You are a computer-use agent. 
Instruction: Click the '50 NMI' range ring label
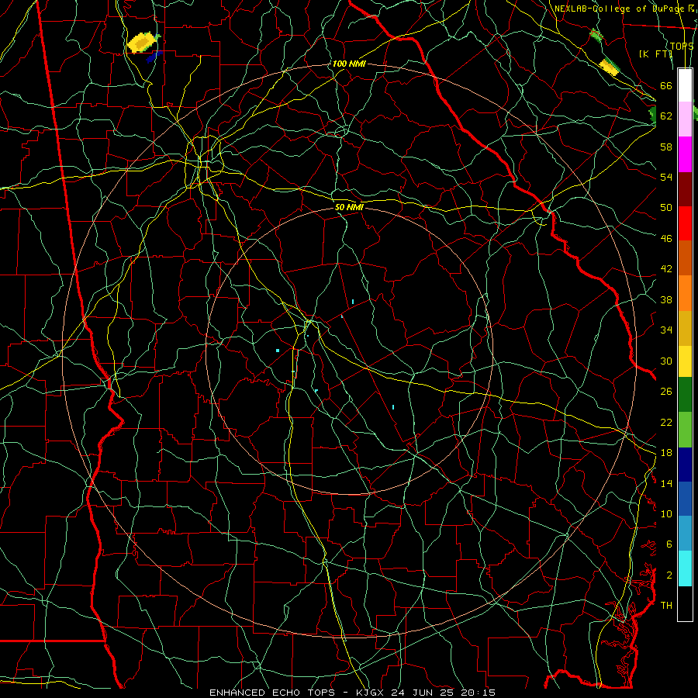350,207
